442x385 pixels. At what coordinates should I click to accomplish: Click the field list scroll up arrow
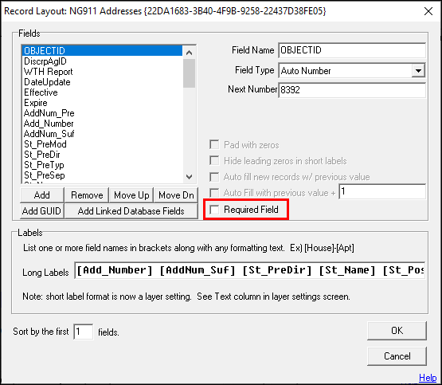190,53
